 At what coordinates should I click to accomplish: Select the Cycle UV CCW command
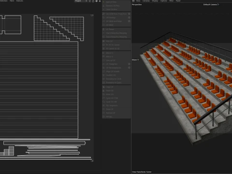pyautogui.click(x=116, y=98)
